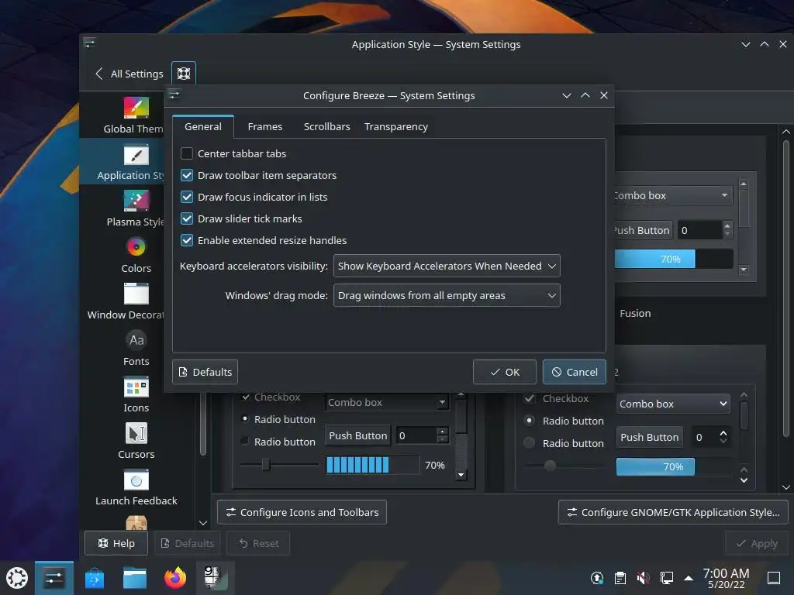794x595 pixels.
Task: Increment spinbox in bottom-right preview
Action: pos(723,433)
